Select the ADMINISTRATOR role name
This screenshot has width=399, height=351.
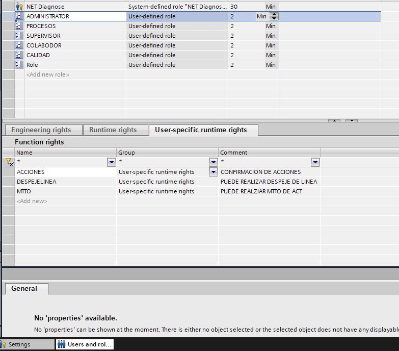click(48, 16)
